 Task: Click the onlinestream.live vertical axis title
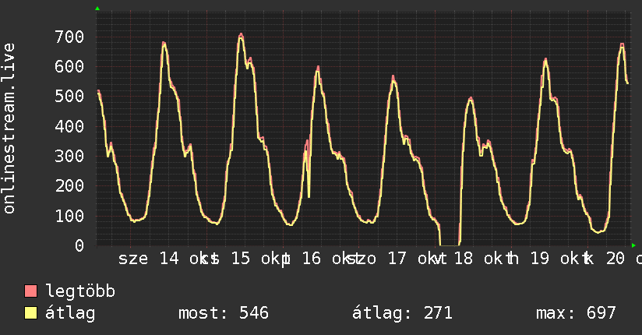(x=9, y=129)
